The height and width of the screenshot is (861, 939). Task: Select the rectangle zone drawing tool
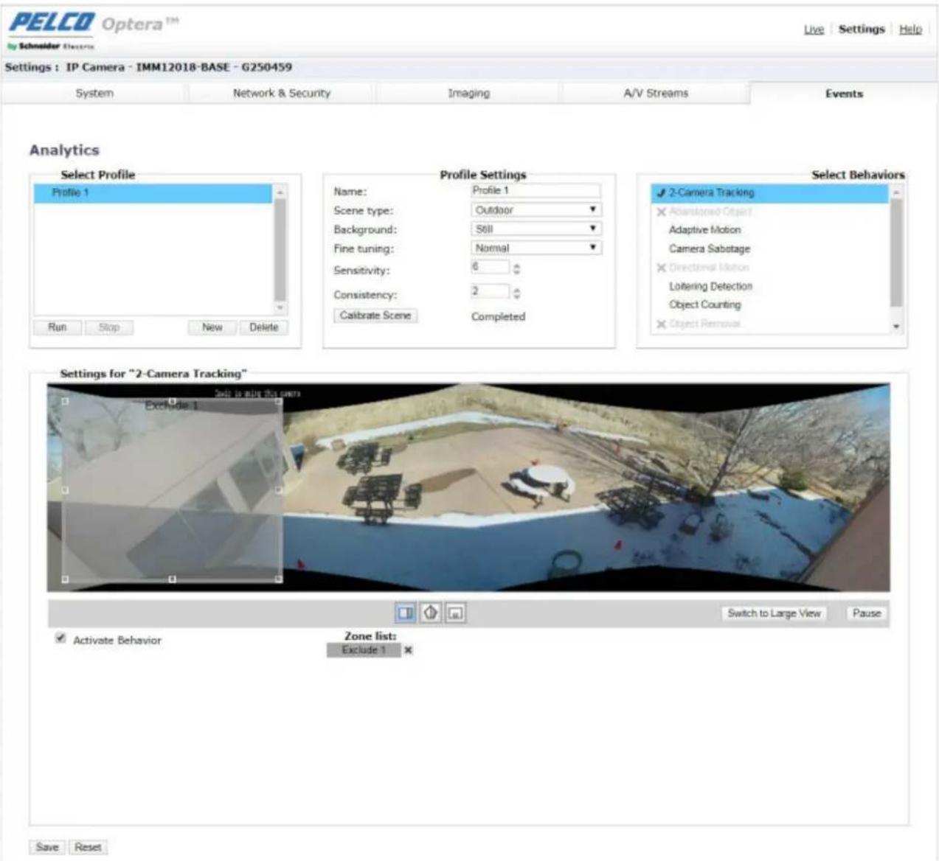[406, 613]
